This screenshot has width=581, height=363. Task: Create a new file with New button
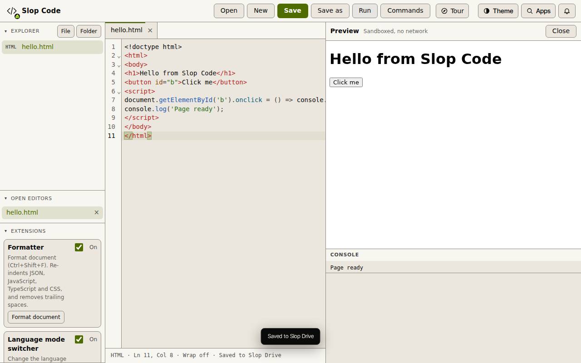pyautogui.click(x=261, y=11)
